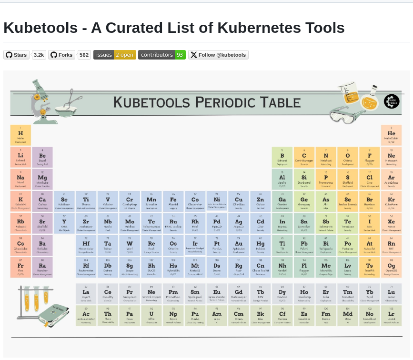The height and width of the screenshot is (360, 413).
Task: Click the 'C' Cert-Manager cell
Action: click(x=304, y=157)
